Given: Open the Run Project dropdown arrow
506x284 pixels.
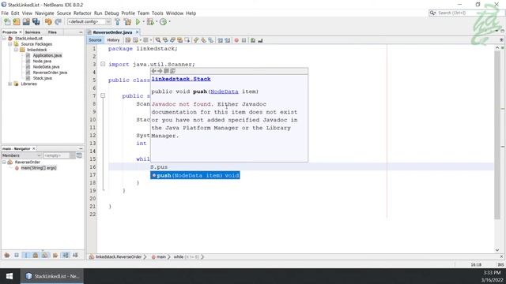Looking at the screenshot, I should click(x=144, y=22).
